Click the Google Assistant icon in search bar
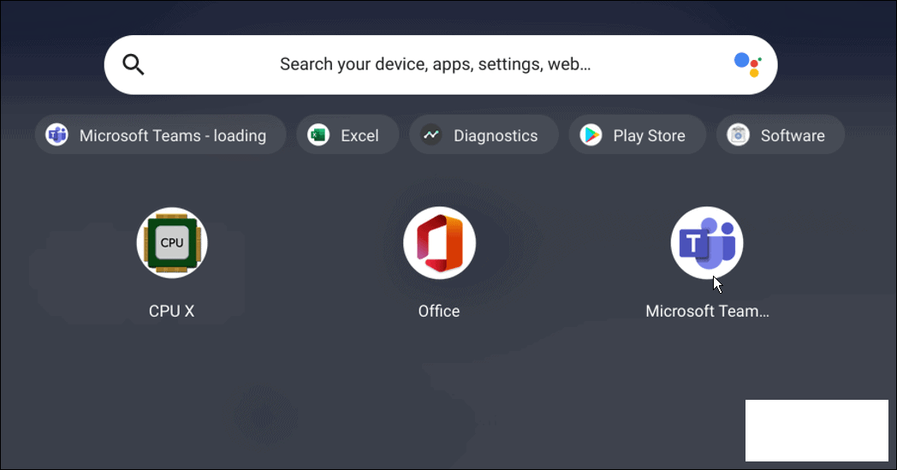Viewport: 897px width, 470px height. pyautogui.click(x=747, y=64)
